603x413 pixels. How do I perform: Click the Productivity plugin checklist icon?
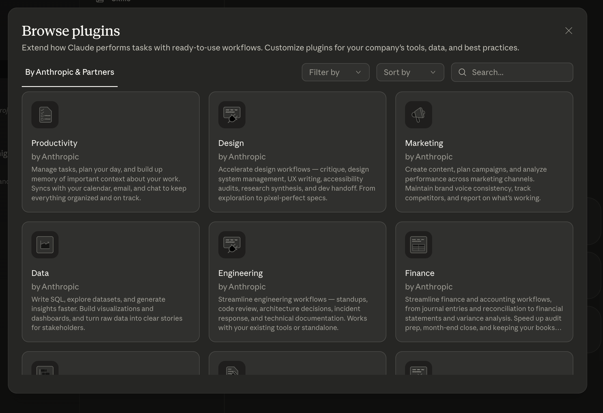tap(45, 115)
